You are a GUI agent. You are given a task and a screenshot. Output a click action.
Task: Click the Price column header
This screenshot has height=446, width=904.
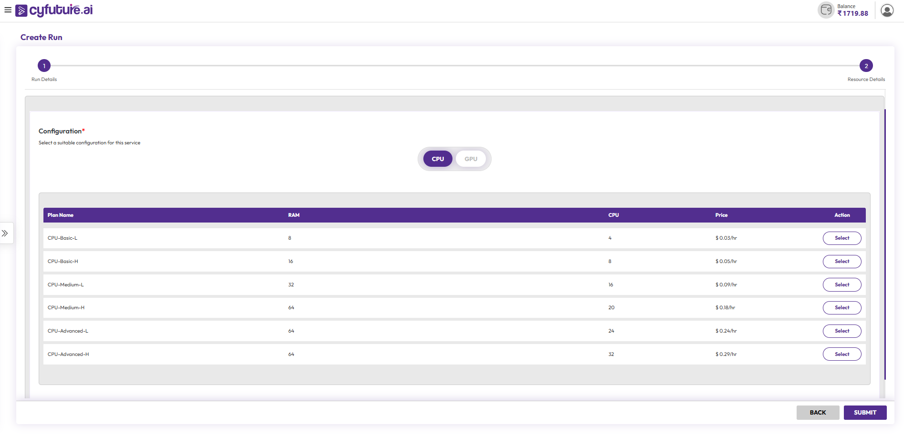721,215
